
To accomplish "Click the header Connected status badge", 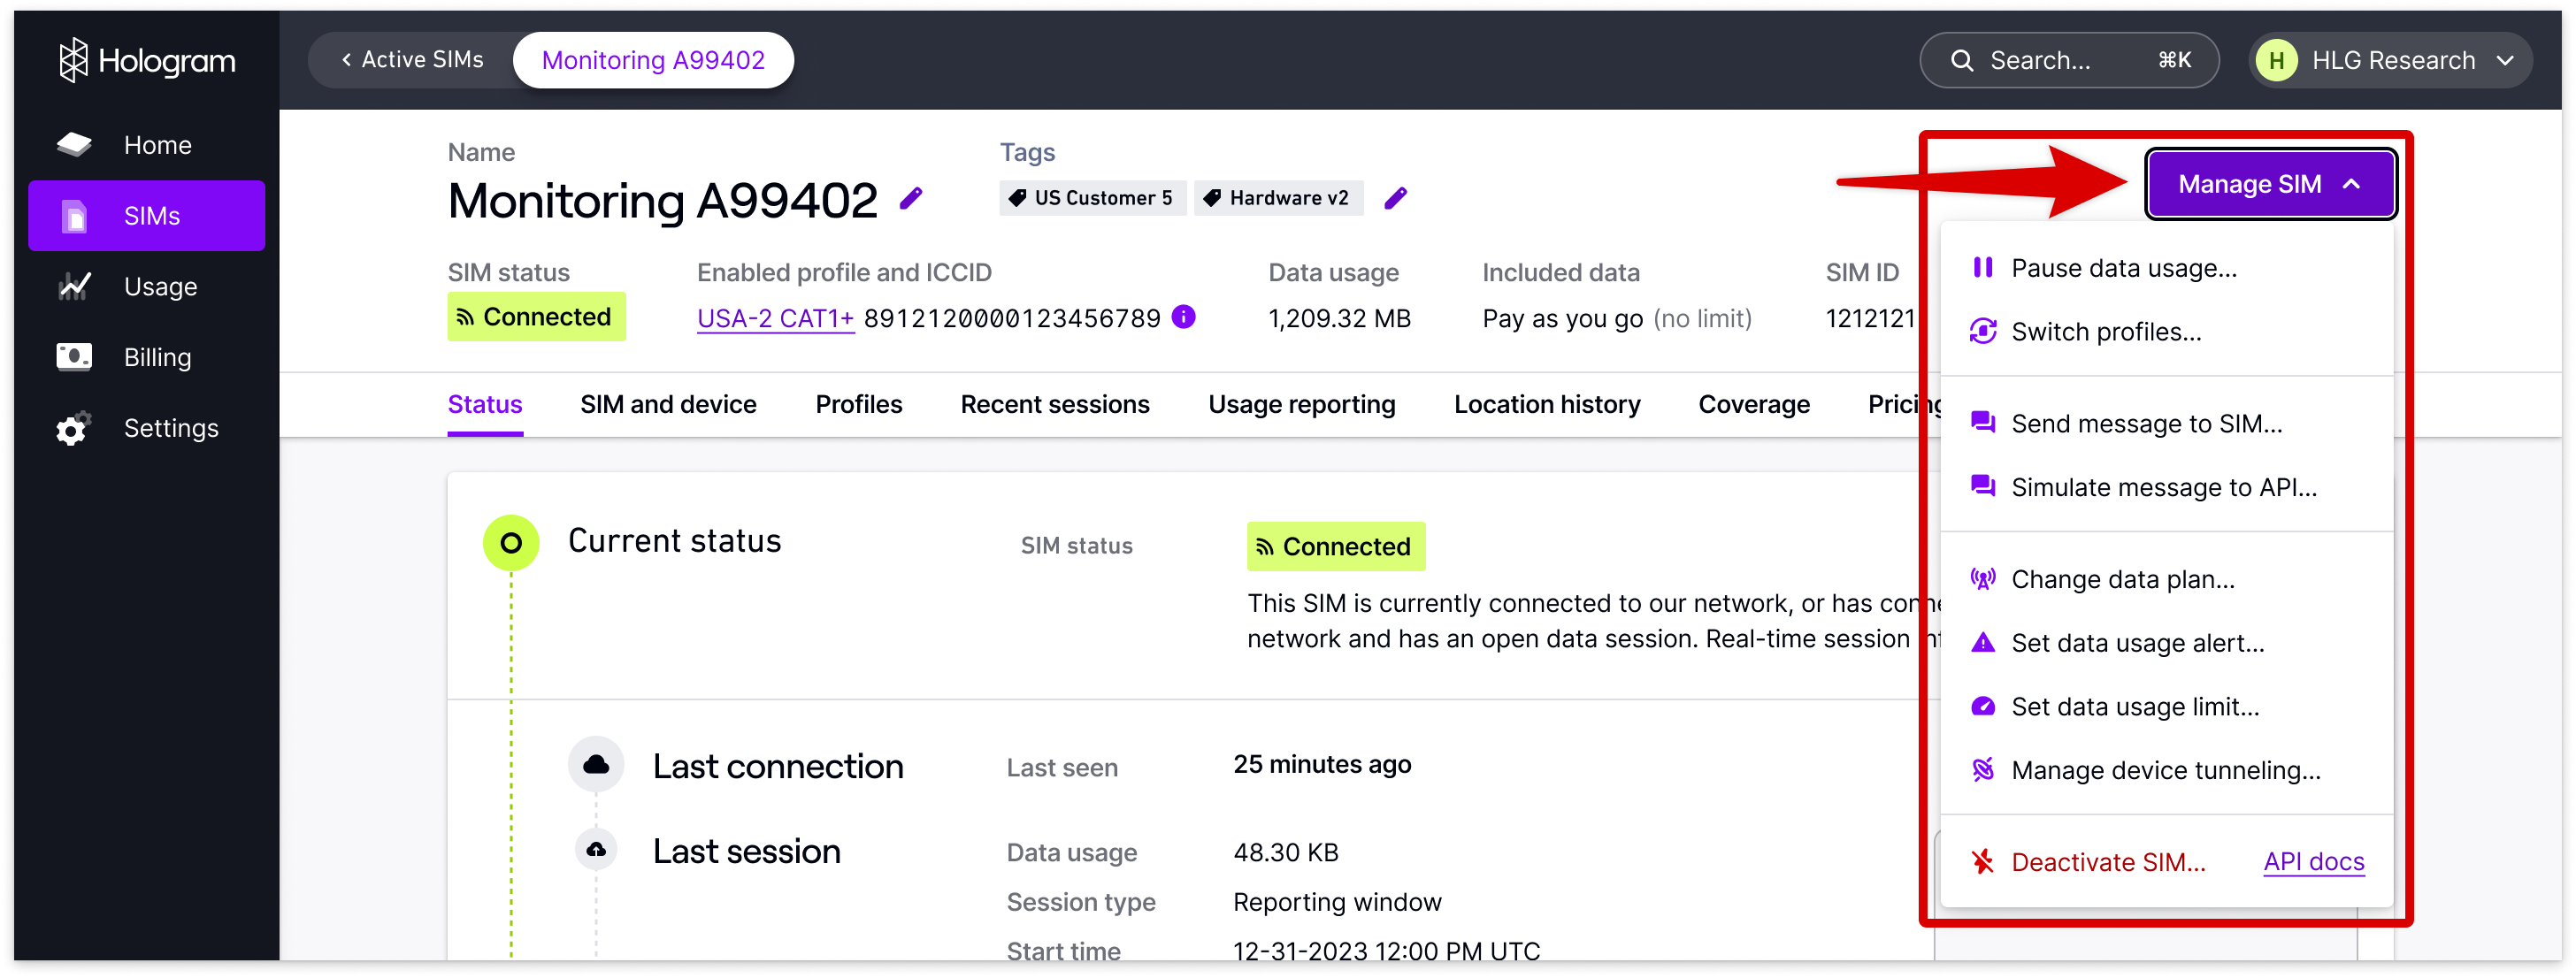I will coord(536,317).
